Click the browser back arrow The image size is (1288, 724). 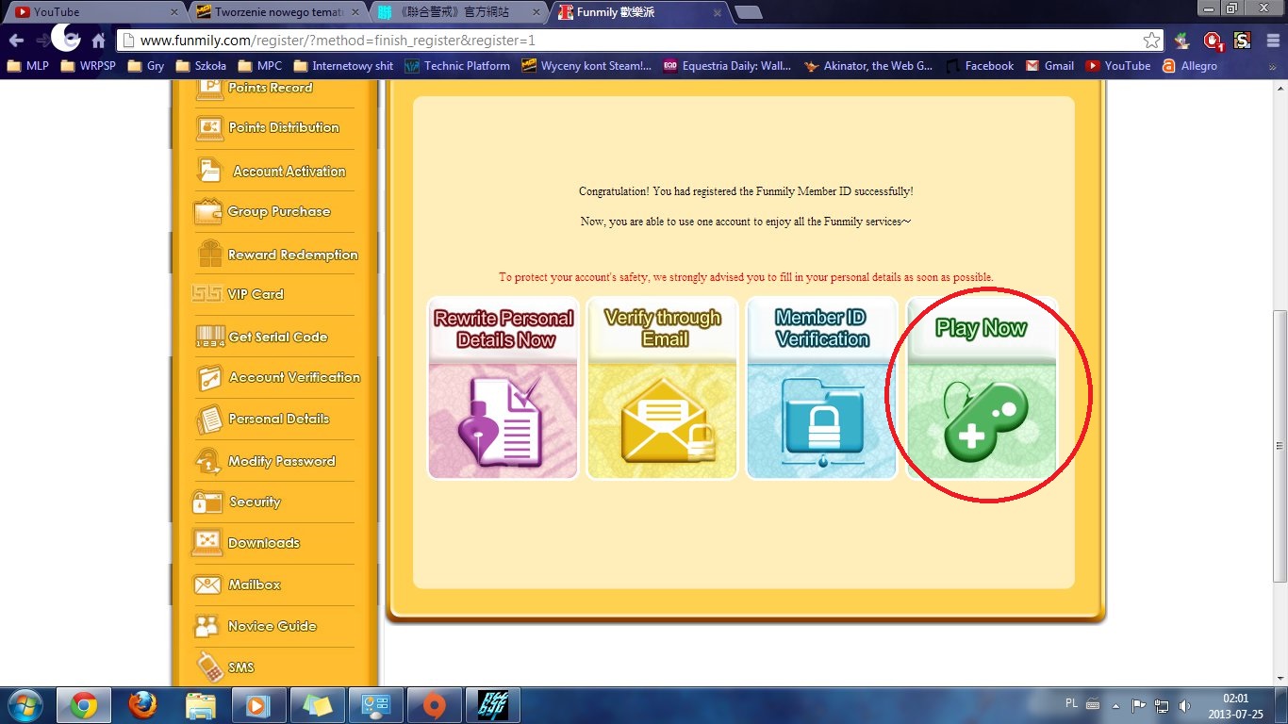16,41
